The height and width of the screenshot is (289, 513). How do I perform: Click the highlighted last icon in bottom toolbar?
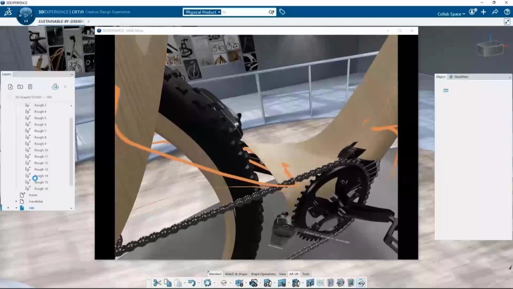click(x=361, y=283)
